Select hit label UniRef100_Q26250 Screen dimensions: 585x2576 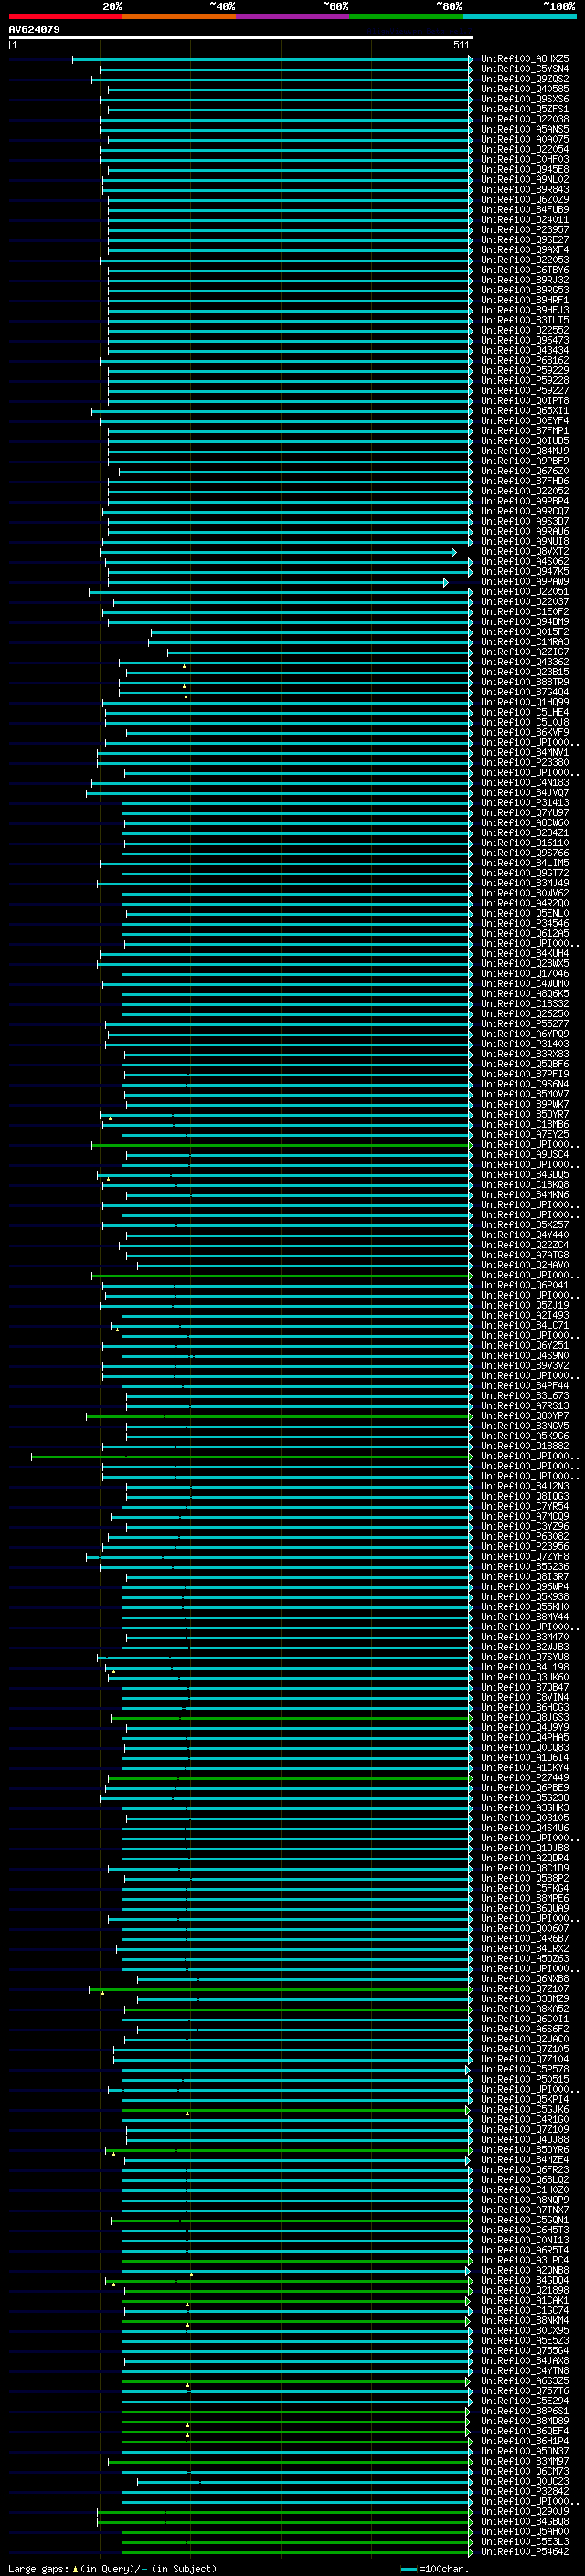click(x=525, y=1014)
